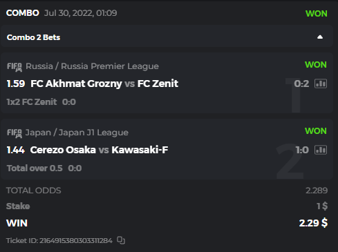Click the Total over 0.5 bet selection

(x=35, y=168)
